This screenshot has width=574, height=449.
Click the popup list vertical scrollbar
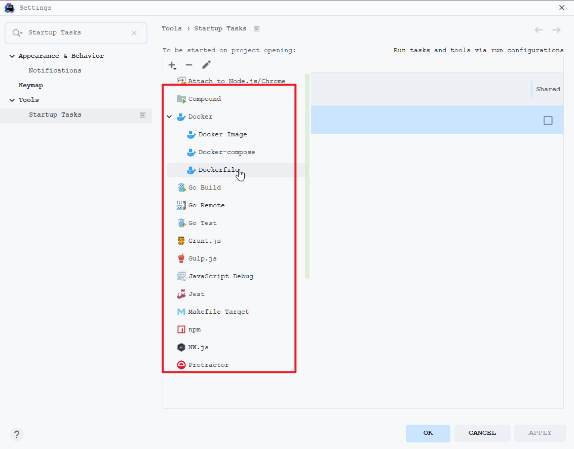coord(308,176)
